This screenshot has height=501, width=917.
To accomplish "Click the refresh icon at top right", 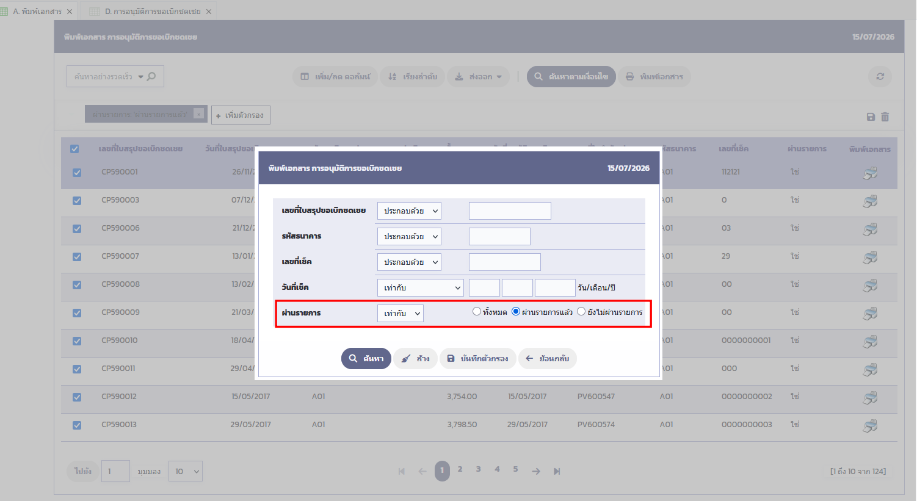I will click(880, 76).
